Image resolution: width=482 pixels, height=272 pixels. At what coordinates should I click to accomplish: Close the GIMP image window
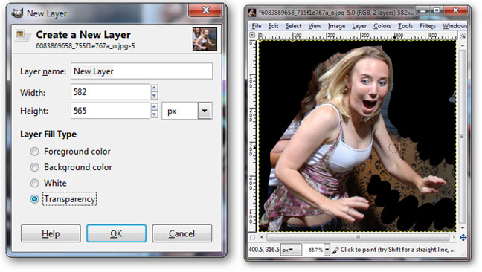pos(455,11)
